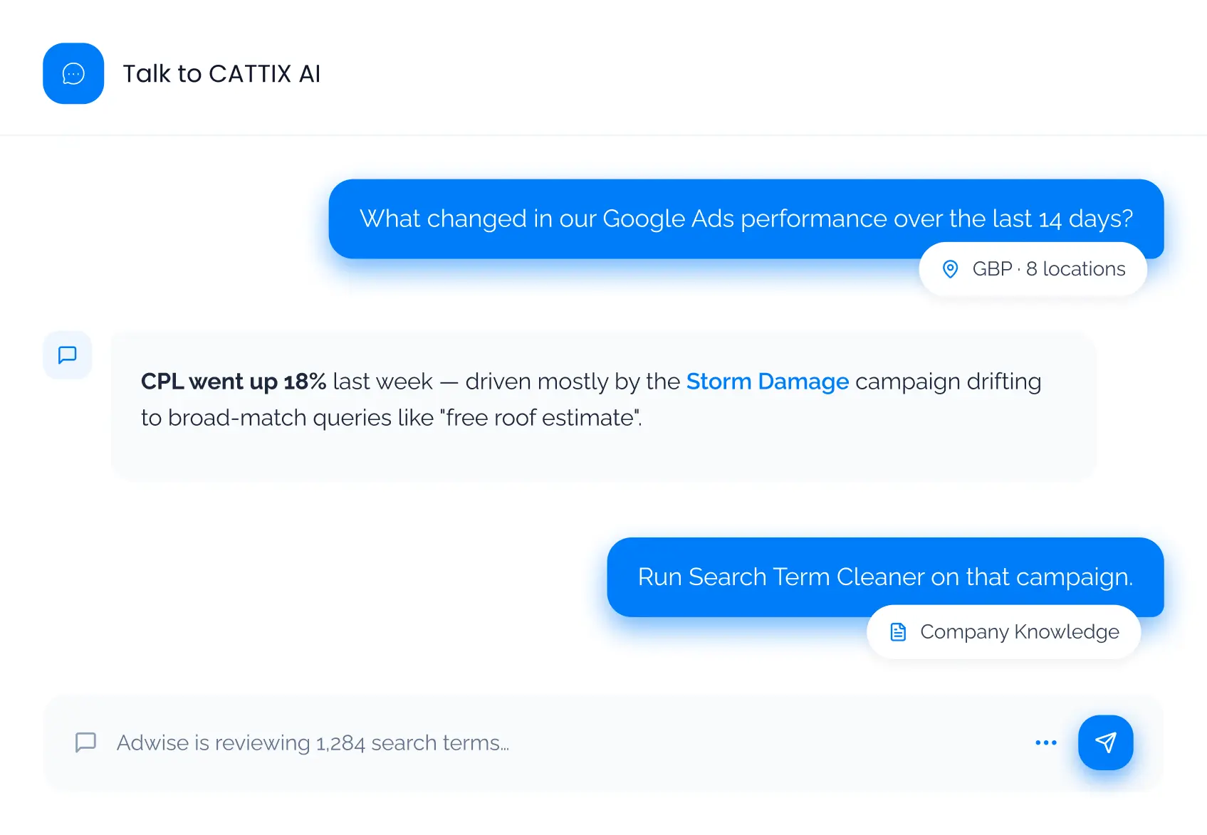Click the map pin icon in GBP chip
Viewport: 1207px width, 835px height.
click(x=950, y=269)
